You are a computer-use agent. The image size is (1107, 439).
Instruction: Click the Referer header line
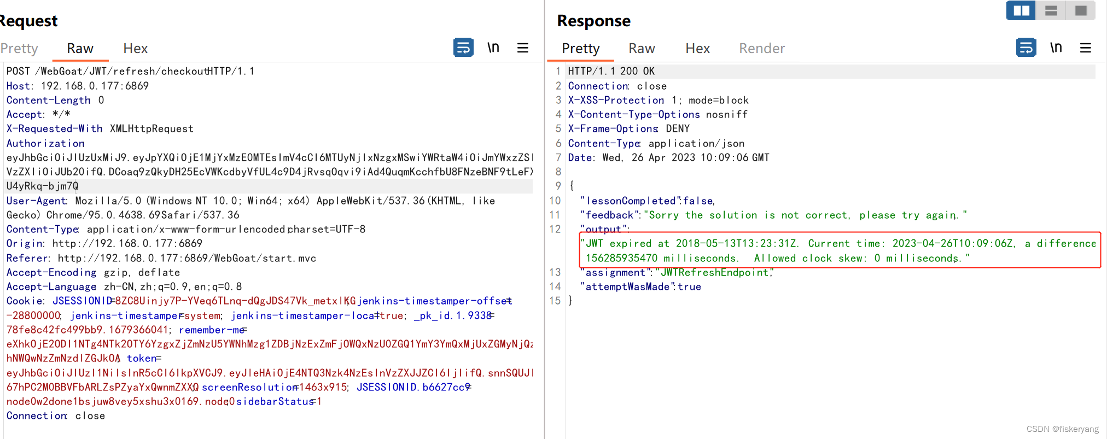[161, 258]
